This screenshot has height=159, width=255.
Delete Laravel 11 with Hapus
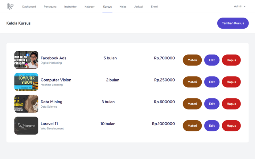(x=231, y=125)
